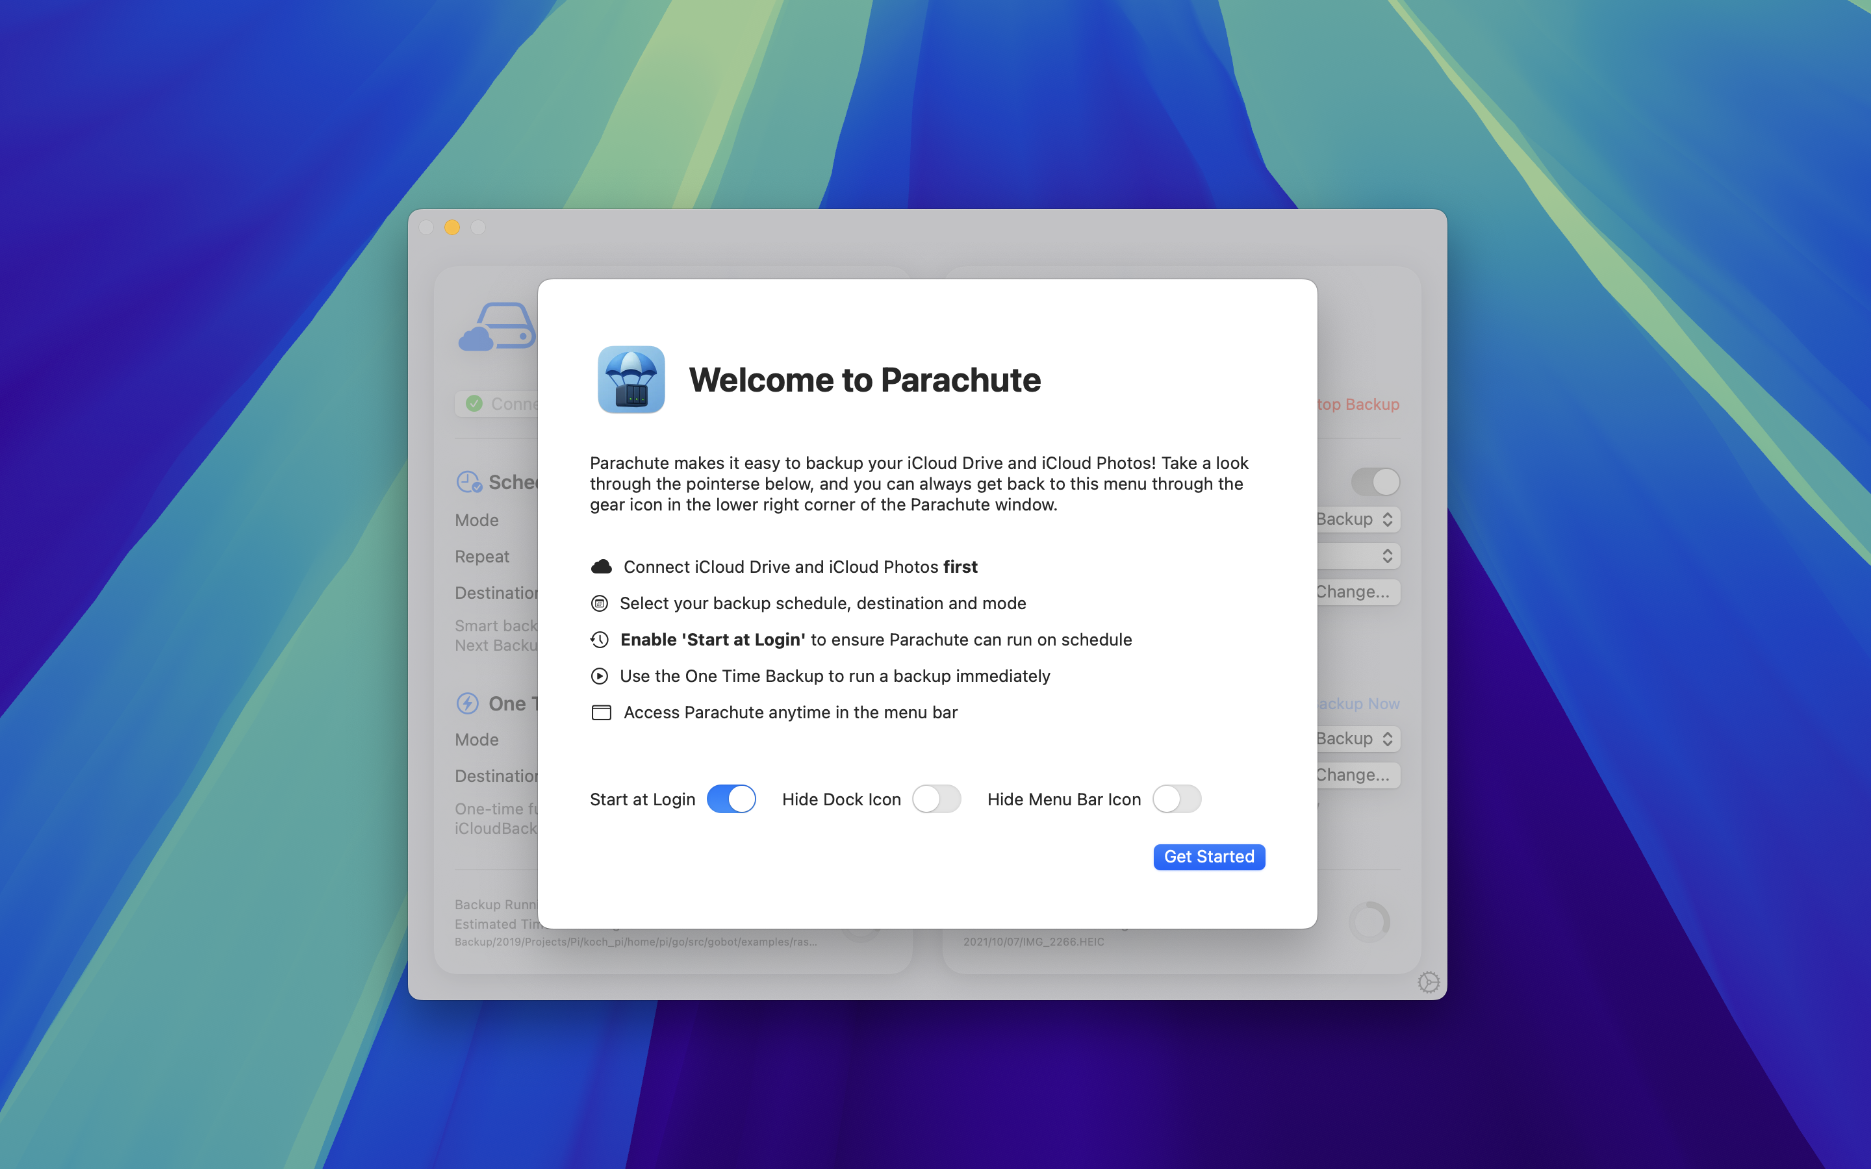Click the One Time lightning bolt icon
The height and width of the screenshot is (1169, 1871).
(468, 703)
